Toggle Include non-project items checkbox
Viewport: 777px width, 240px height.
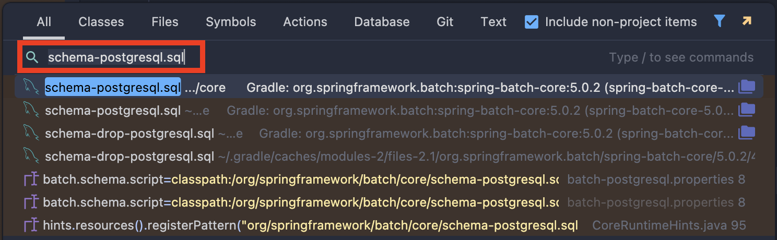click(x=532, y=22)
